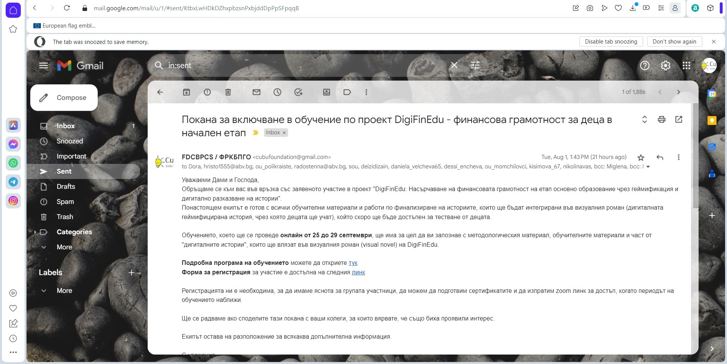This screenshot has width=727, height=364.
Task: Add this email to Tasks
Action: 298,92
